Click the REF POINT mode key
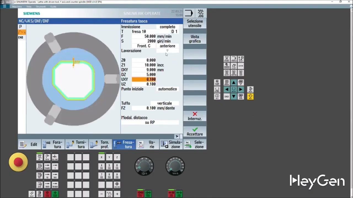 (x=55, y=157)
